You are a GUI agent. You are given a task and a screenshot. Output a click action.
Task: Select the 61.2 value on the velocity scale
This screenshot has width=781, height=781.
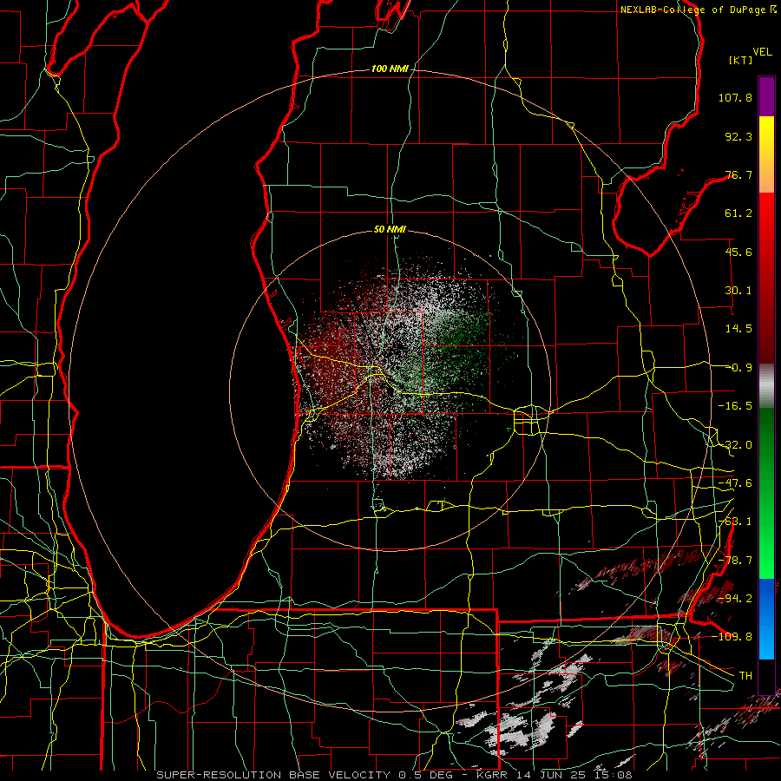point(738,213)
